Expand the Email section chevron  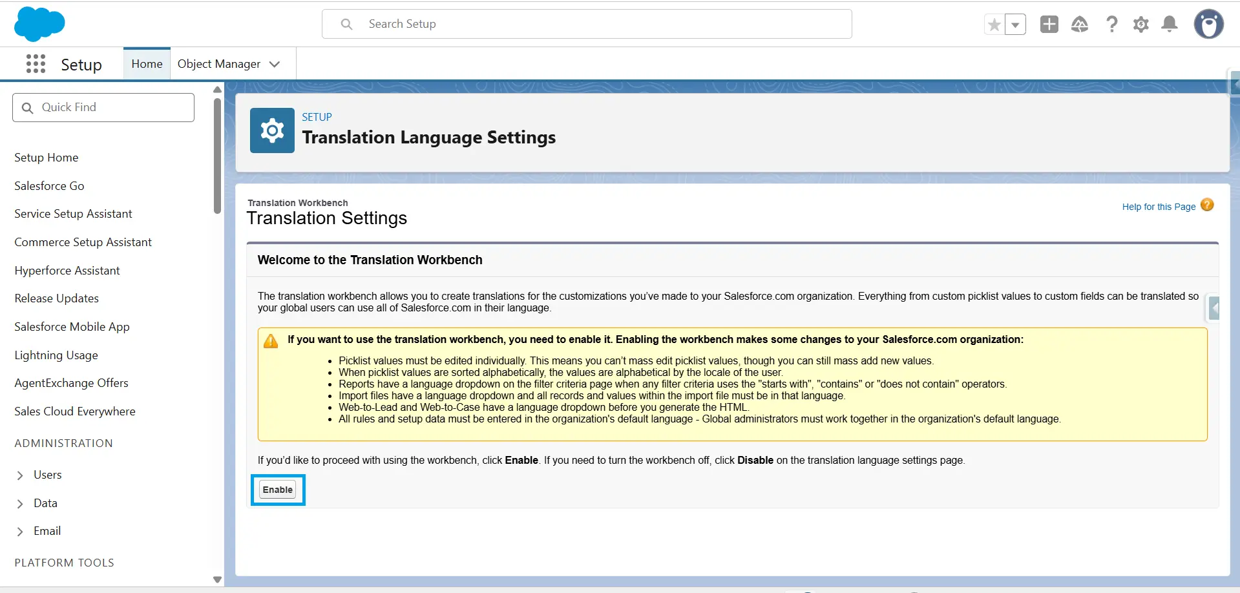coord(20,532)
